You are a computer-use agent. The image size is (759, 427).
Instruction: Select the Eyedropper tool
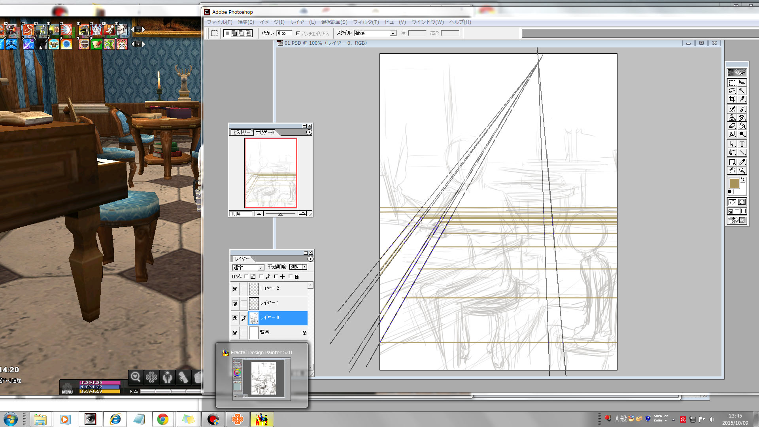tap(742, 162)
